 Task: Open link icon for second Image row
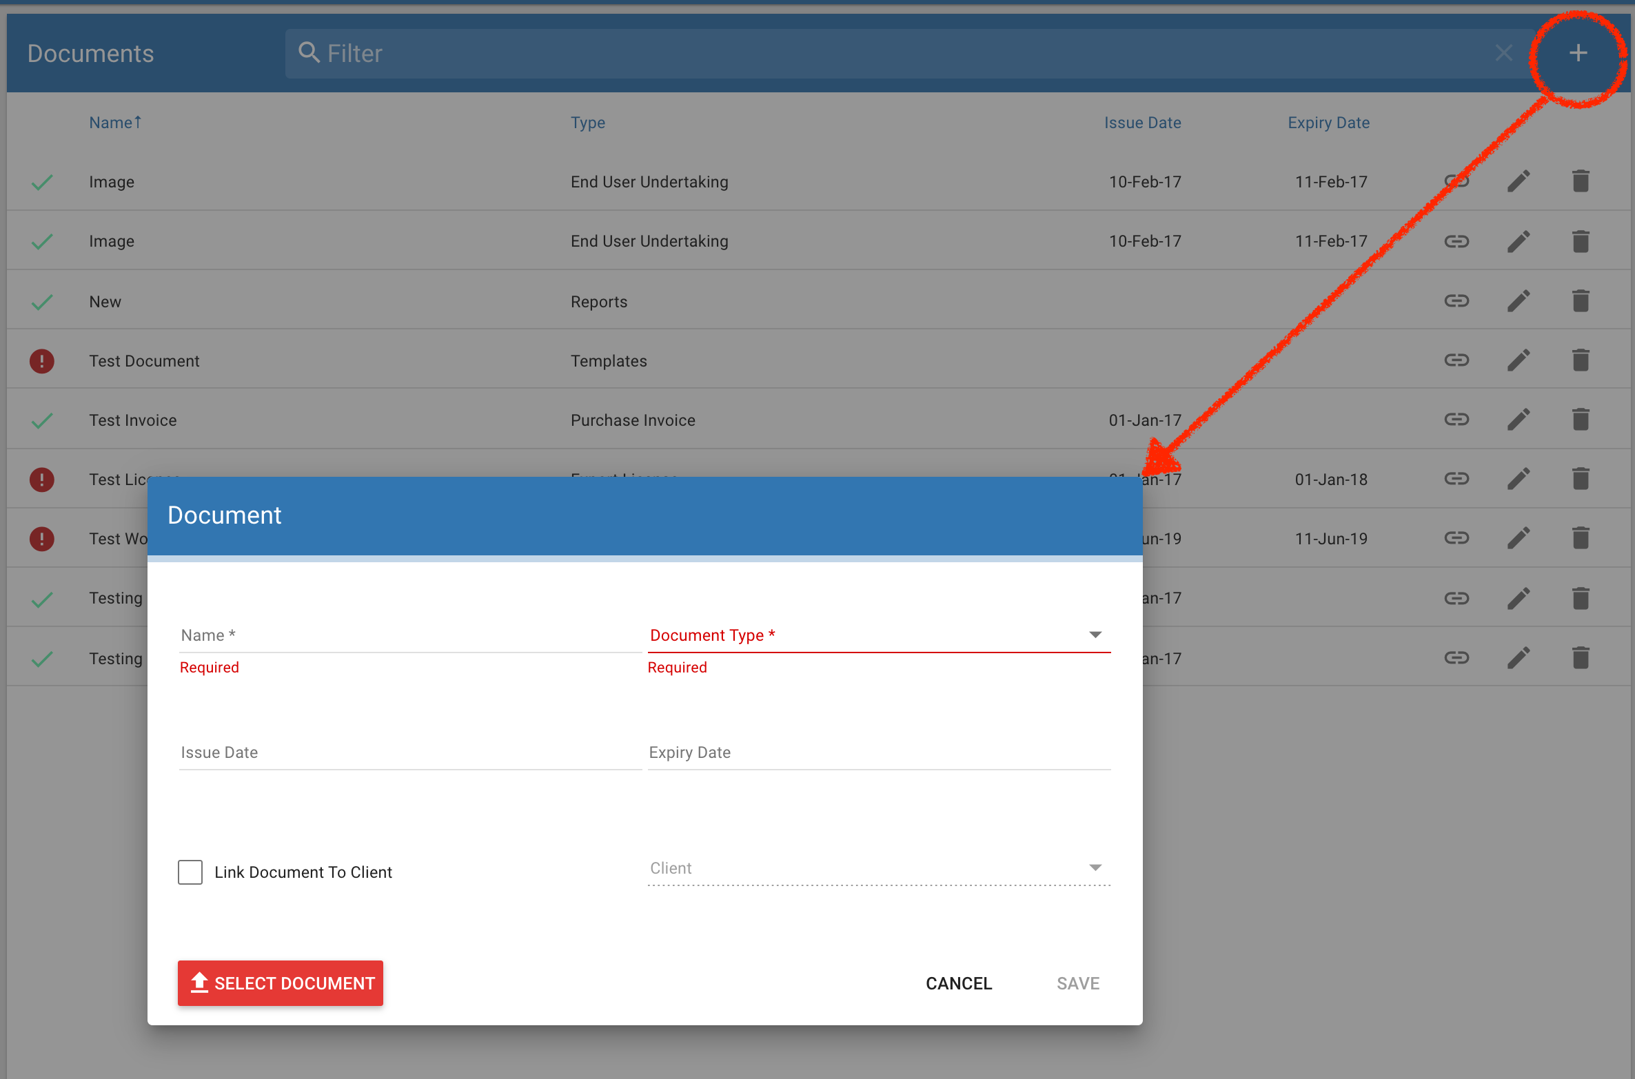[1456, 241]
